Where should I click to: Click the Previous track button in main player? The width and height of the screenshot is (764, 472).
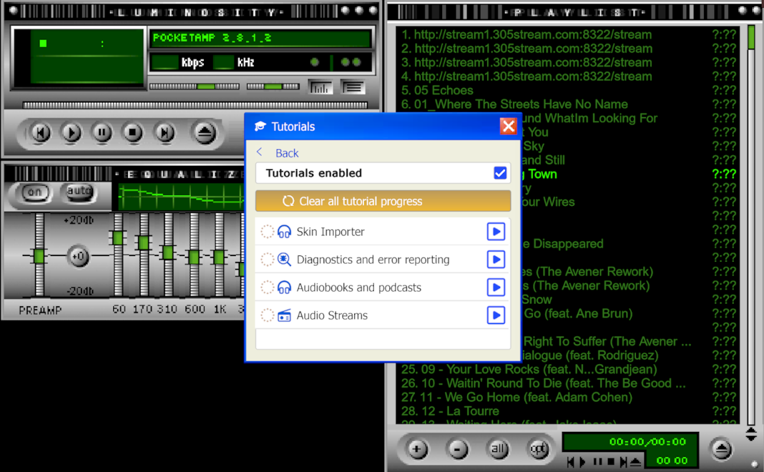click(40, 133)
